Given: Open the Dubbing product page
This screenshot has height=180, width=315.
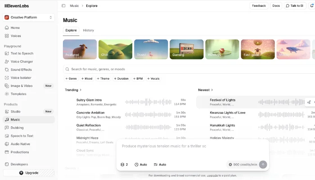Looking at the screenshot, I should (17, 128).
